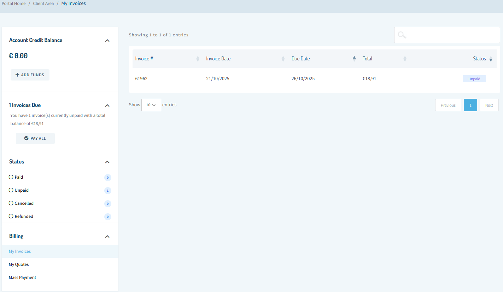Sort by Due Date column arrows

[x=354, y=59]
